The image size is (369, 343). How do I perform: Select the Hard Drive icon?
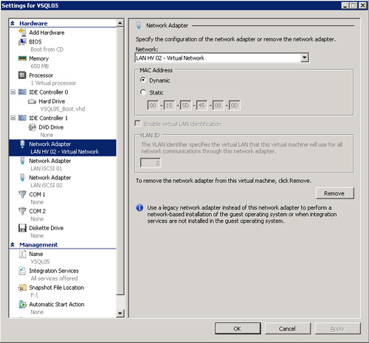pyautogui.click(x=32, y=101)
